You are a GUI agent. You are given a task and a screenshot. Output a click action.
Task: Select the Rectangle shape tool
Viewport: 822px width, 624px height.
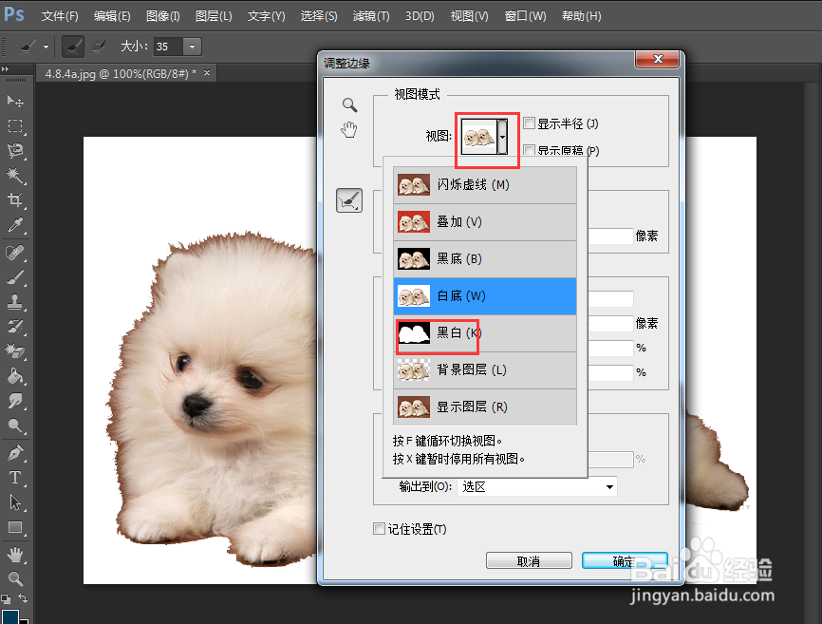point(14,527)
